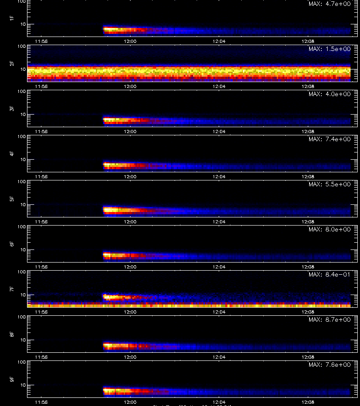This screenshot has height=406, width=360.
Task: Click the 12:08 tick below the 2F panel
Action: (x=308, y=86)
